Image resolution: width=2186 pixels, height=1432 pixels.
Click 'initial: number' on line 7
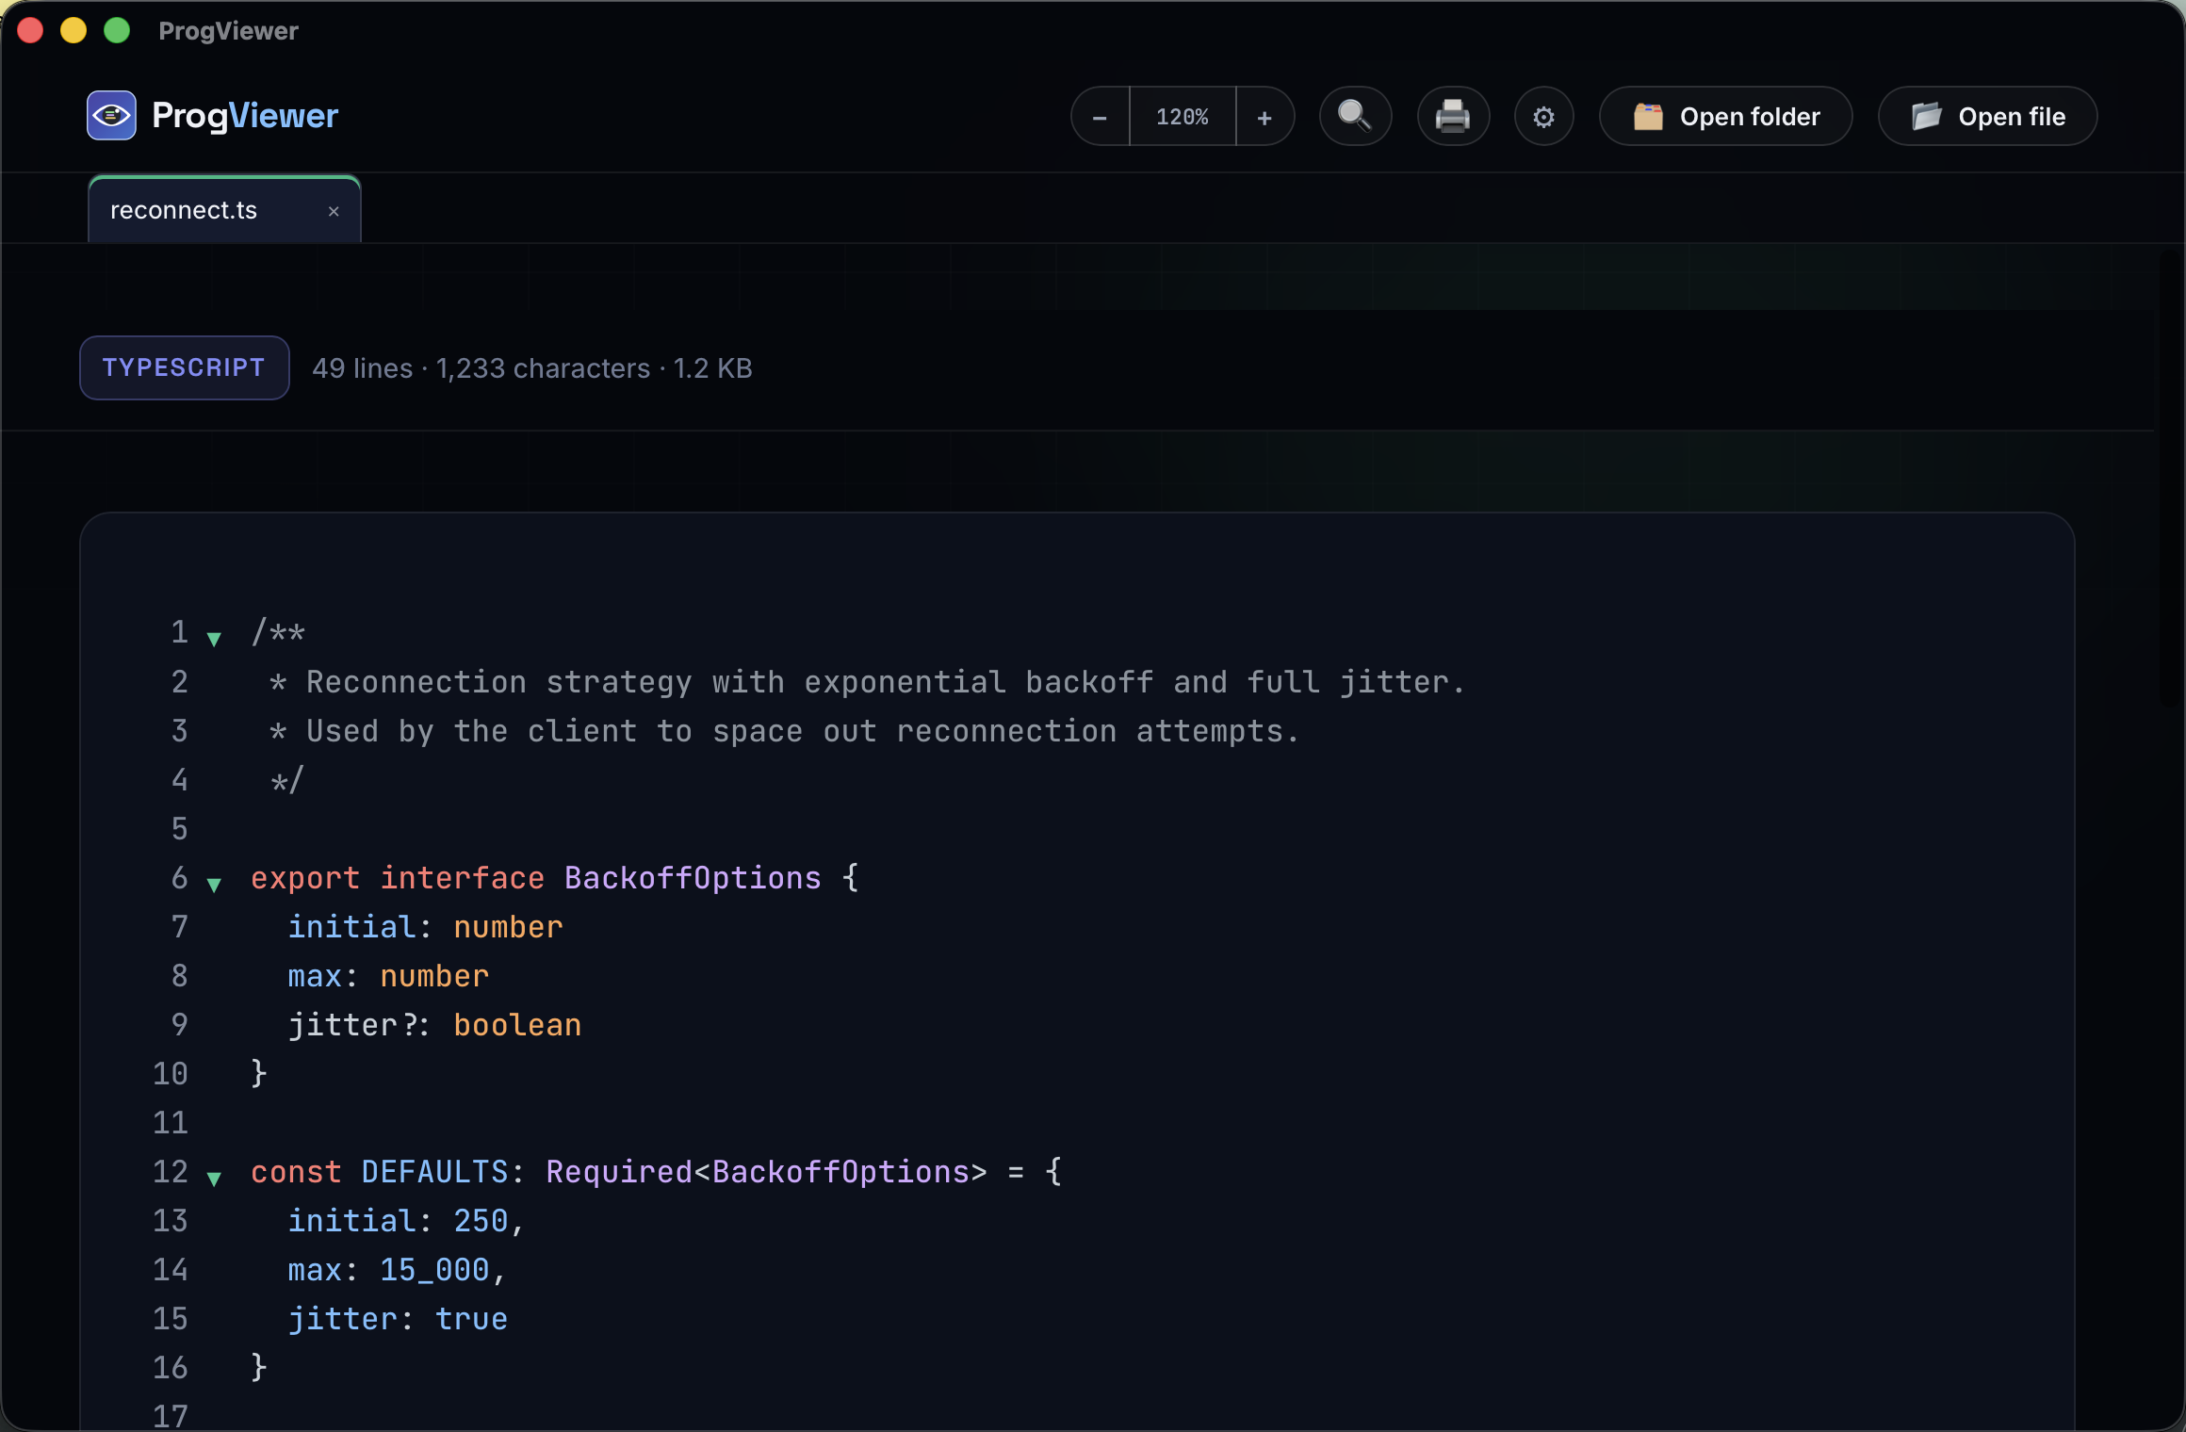coord(425,927)
